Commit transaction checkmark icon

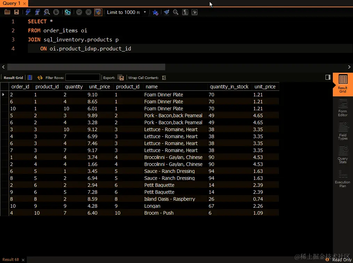(79, 12)
